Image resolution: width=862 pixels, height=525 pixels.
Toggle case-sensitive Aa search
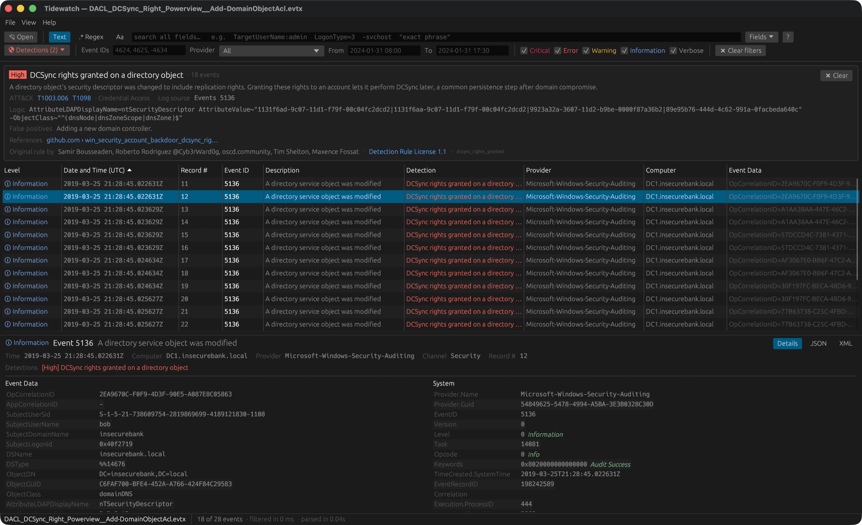coord(120,37)
